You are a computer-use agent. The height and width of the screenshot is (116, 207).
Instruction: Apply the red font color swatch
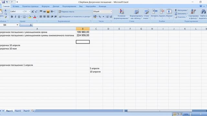(35, 17)
